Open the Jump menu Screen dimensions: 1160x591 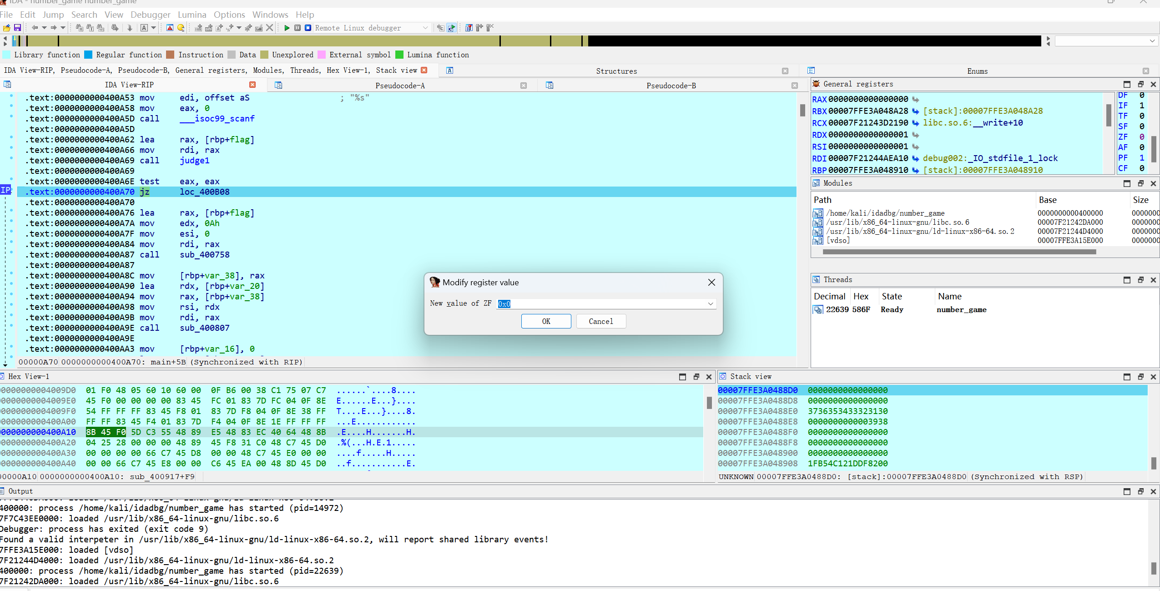(x=53, y=15)
